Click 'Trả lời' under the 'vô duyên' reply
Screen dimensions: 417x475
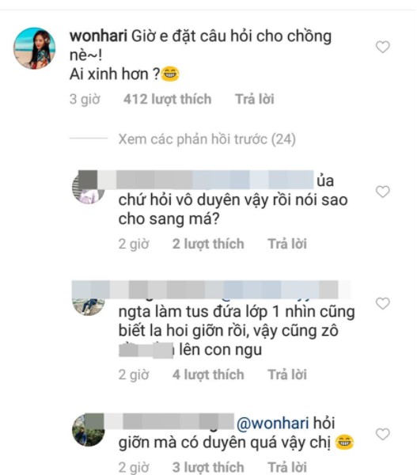tap(287, 244)
